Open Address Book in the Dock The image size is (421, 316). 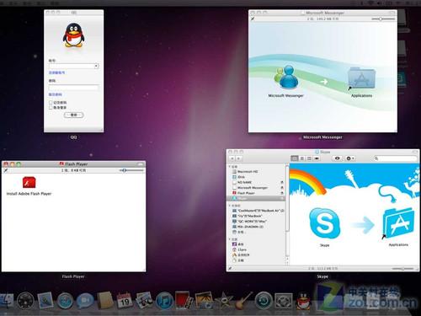(x=105, y=300)
